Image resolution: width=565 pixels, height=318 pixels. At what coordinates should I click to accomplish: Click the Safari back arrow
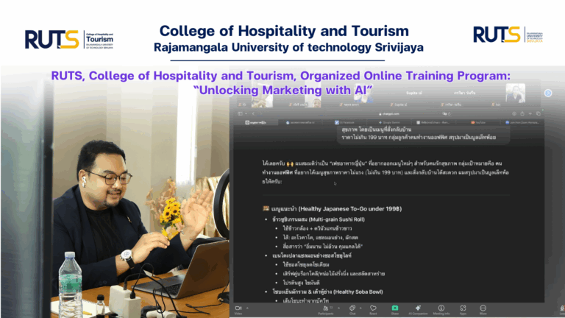[x=253, y=113]
